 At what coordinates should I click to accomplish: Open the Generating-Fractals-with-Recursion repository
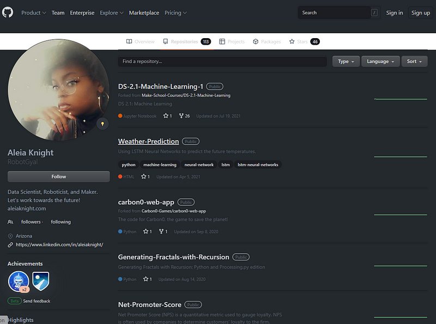173,257
